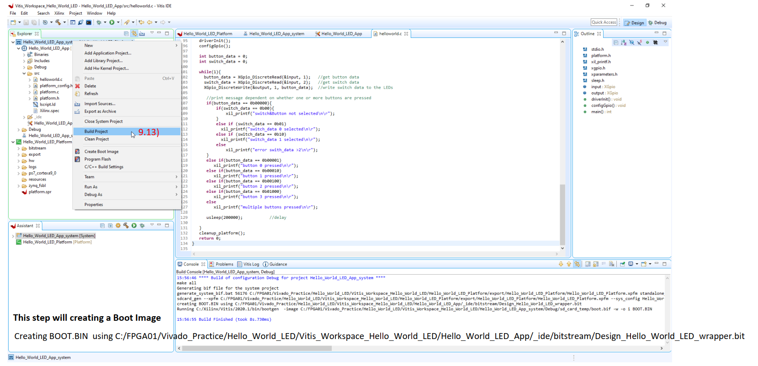This screenshot has width=758, height=366.
Task: Click Show Previous Error up arrow in Console
Action: pyautogui.click(x=569, y=264)
